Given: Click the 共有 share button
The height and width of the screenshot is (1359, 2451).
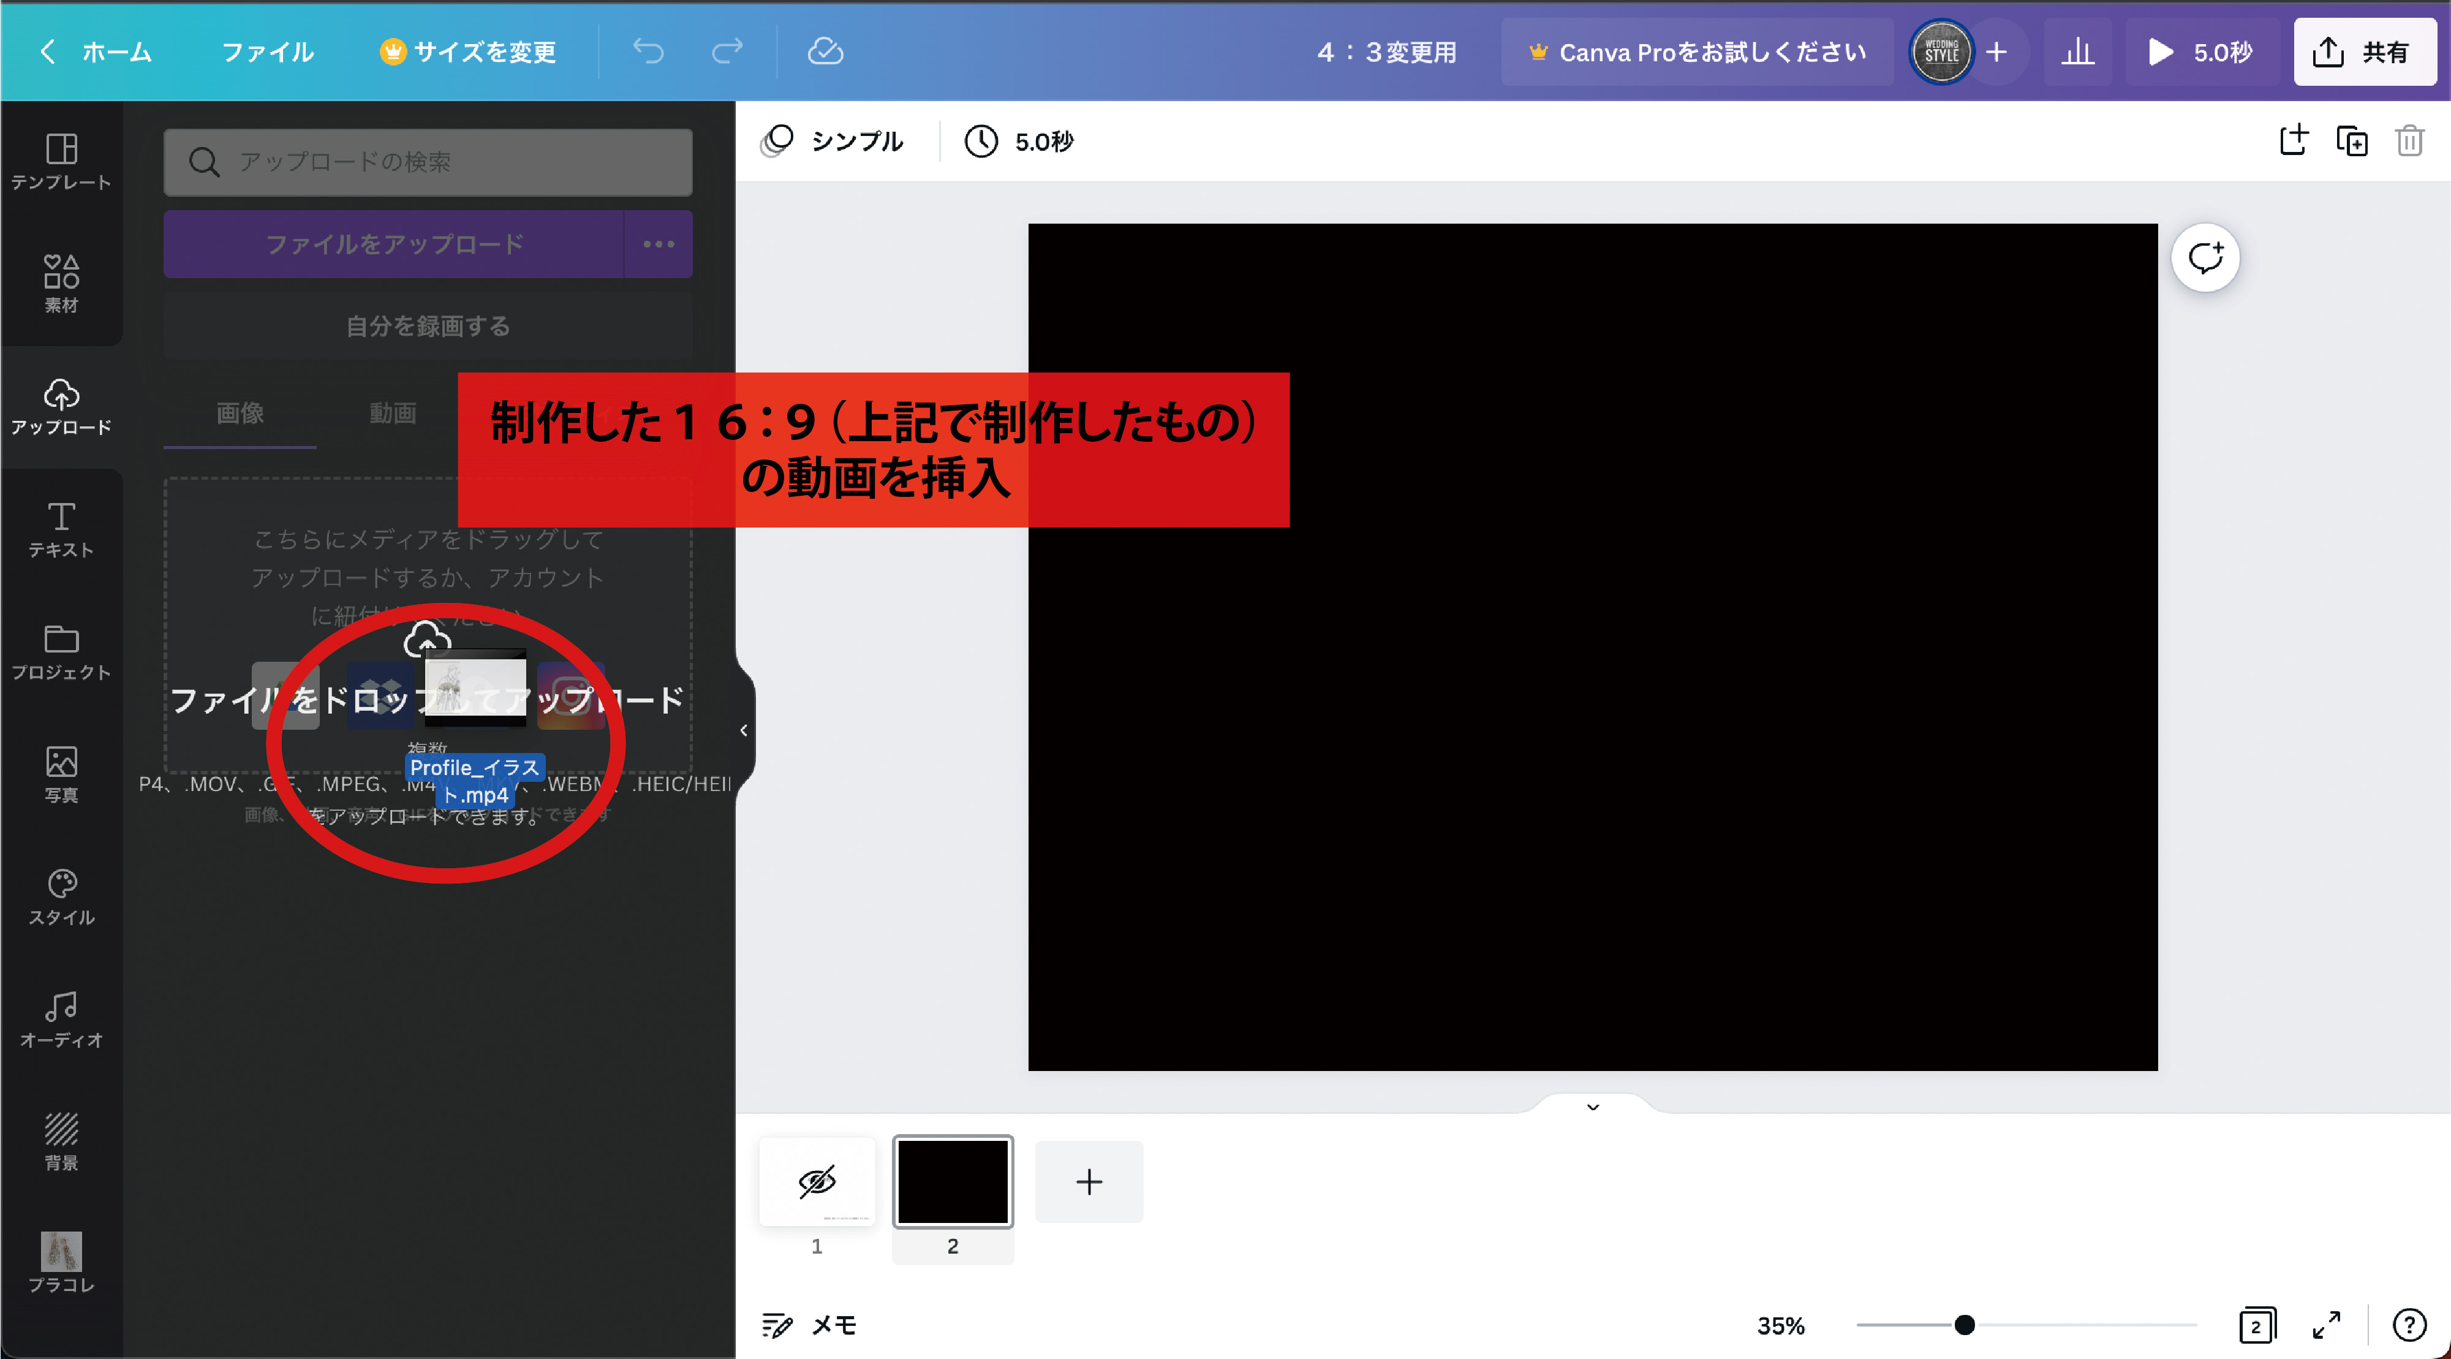Looking at the screenshot, I should (2365, 52).
